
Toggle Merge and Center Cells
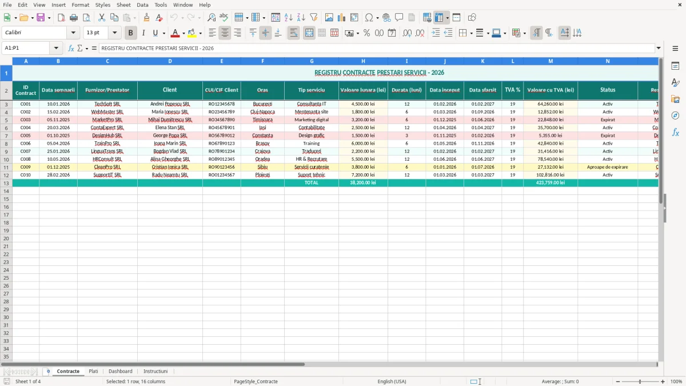click(309, 33)
